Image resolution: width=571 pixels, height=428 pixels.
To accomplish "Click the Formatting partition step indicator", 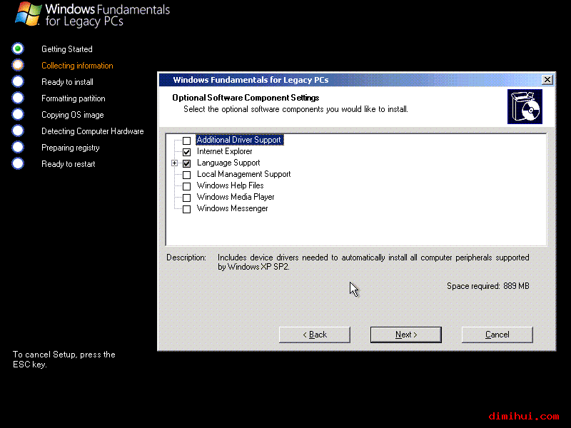I will click(x=18, y=98).
